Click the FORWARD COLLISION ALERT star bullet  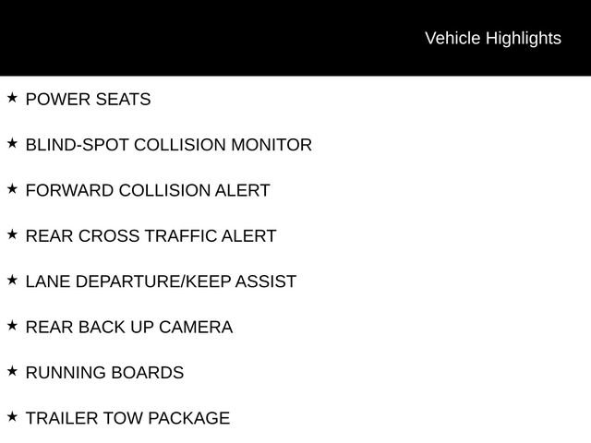[12, 188]
